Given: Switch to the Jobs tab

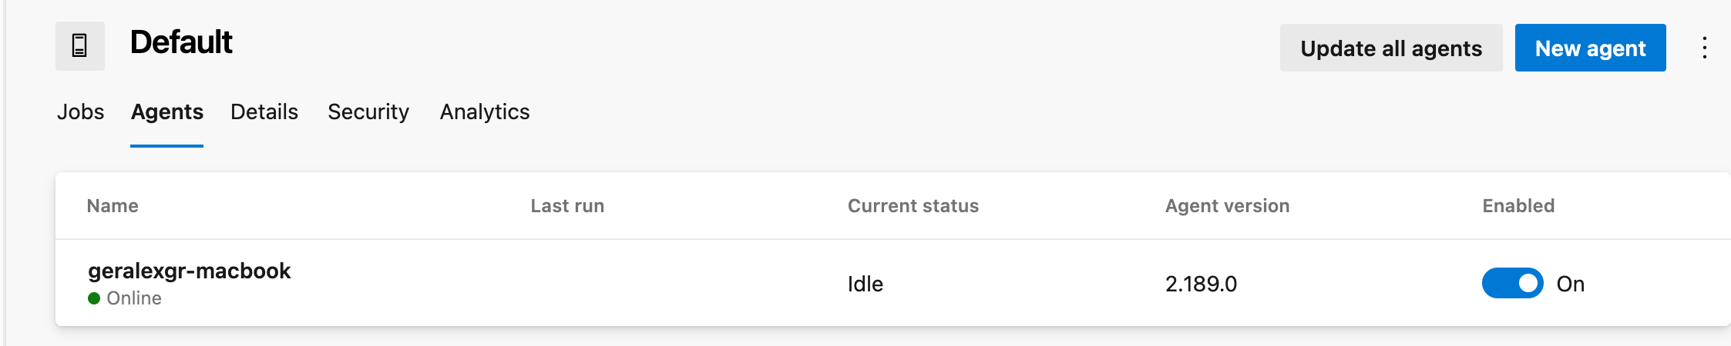Looking at the screenshot, I should click(x=80, y=112).
